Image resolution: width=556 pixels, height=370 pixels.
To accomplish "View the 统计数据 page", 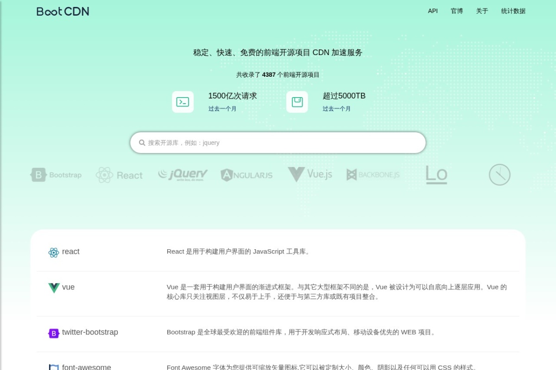I will (513, 11).
